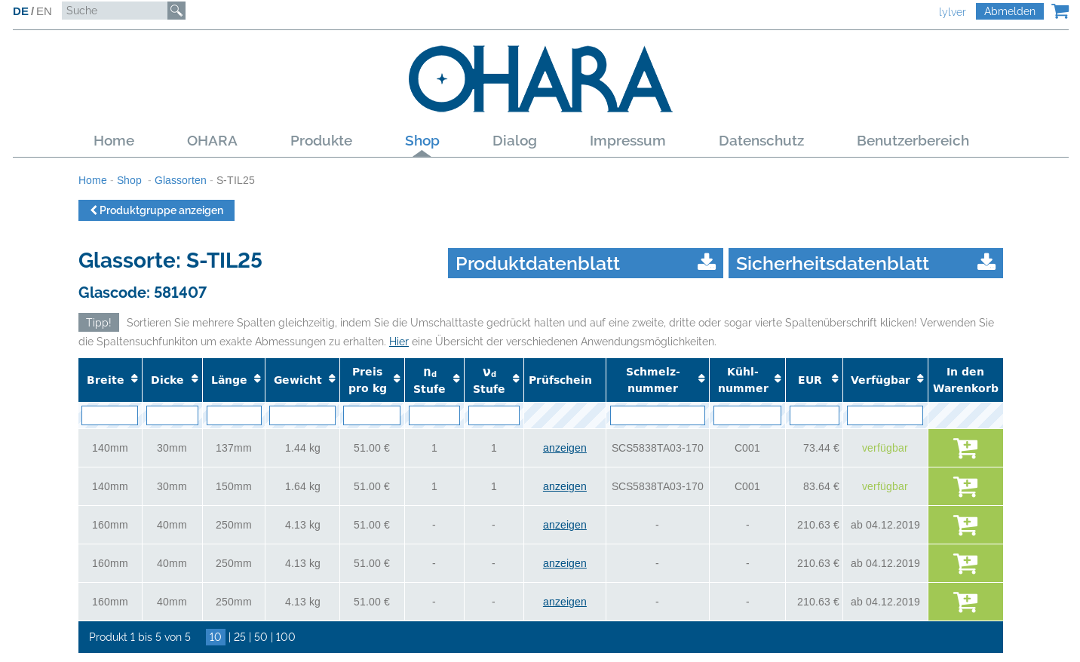Click the νd Stufe filter input
1080x662 pixels.
pos(494,415)
